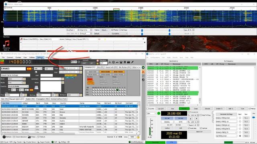Click the lock icon beside End time

click(x=81, y=72)
